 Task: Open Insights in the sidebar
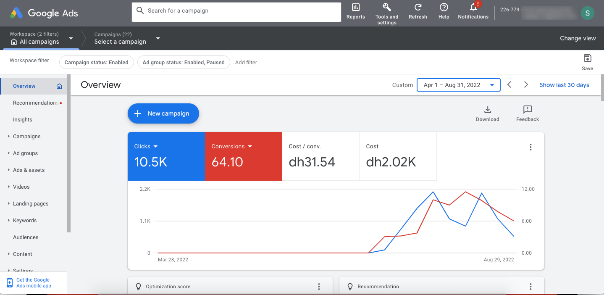point(23,120)
